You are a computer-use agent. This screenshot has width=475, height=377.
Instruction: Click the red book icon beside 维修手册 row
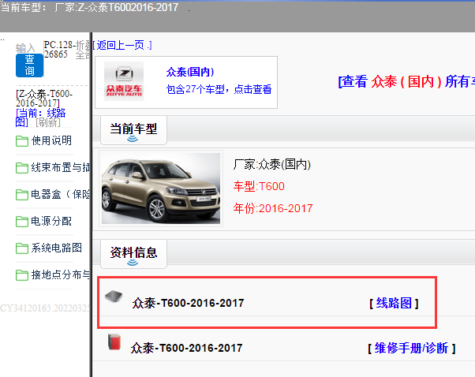tap(114, 342)
